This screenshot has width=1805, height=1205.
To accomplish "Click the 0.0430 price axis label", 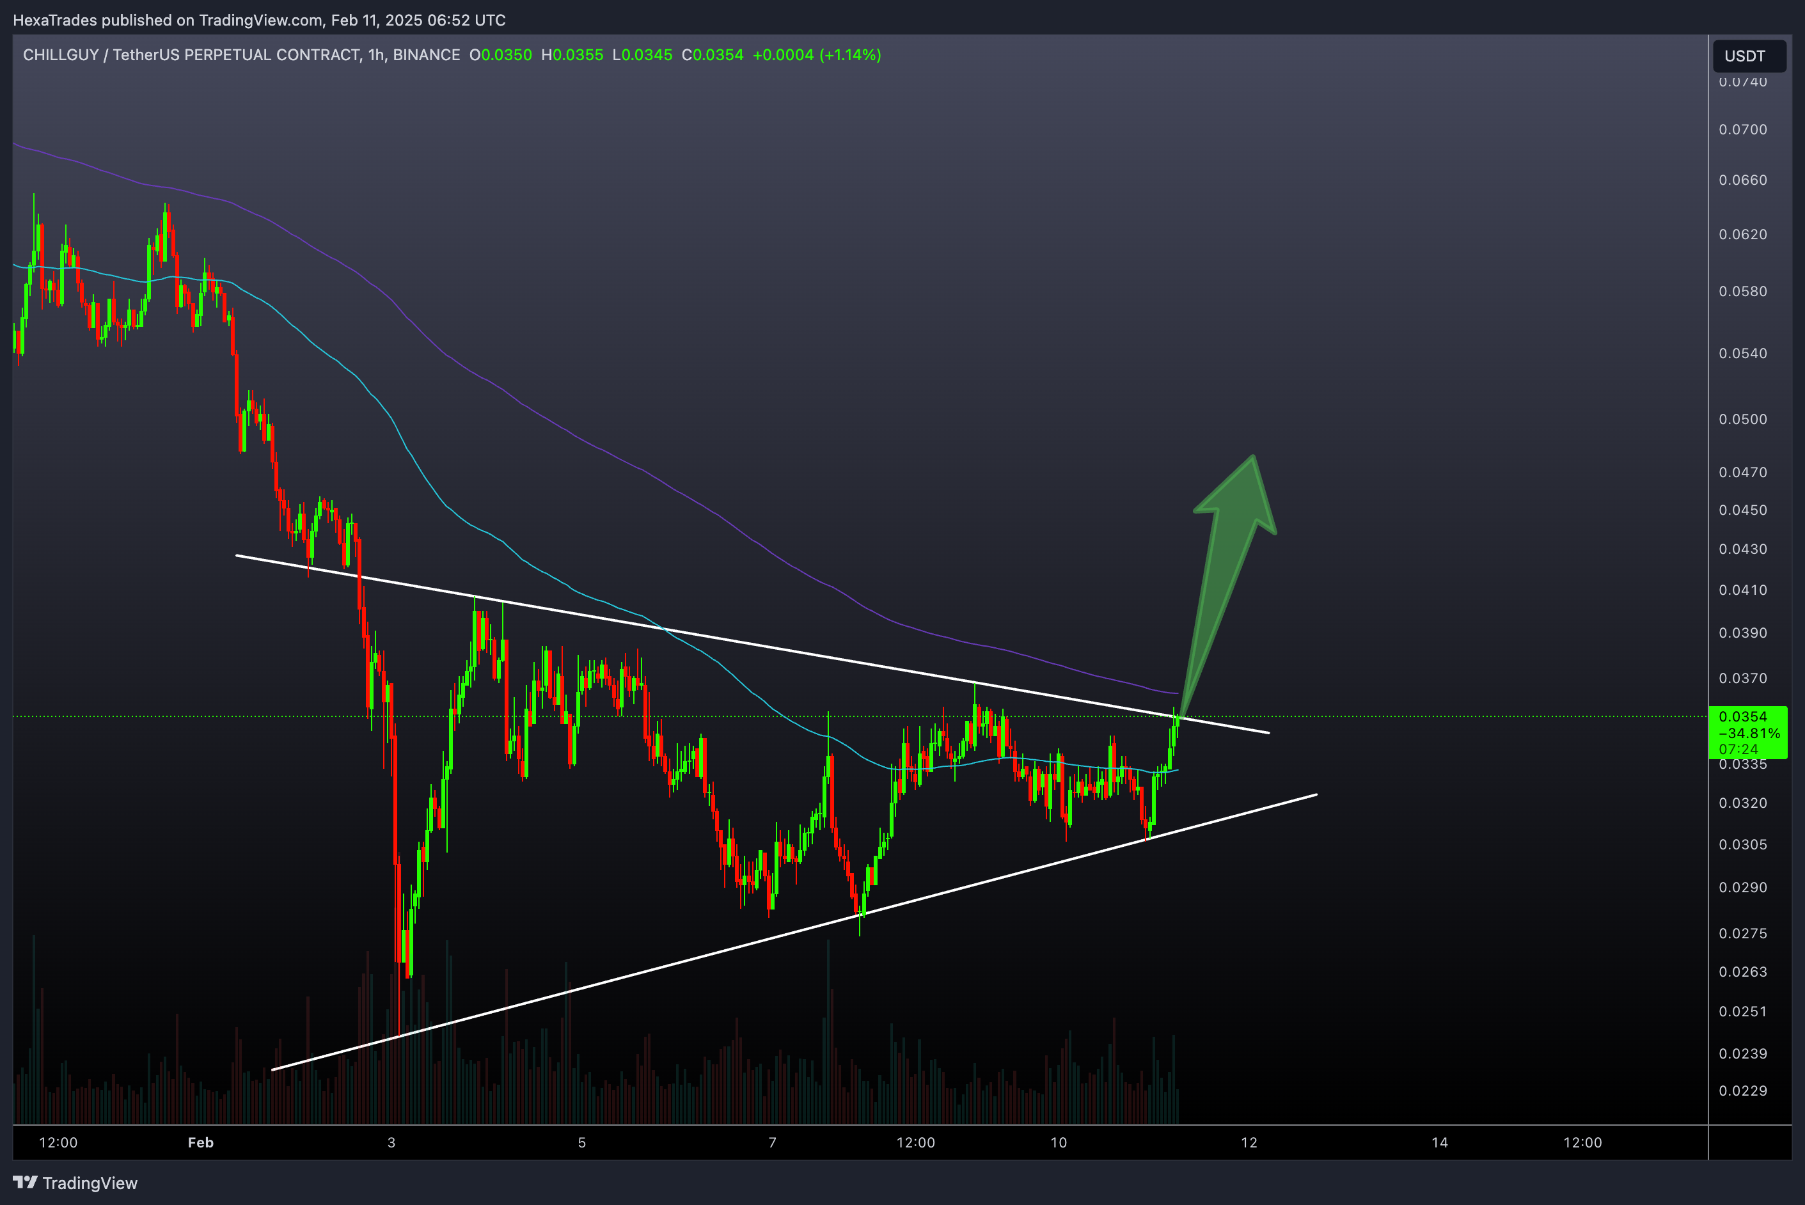I will pos(1743,549).
